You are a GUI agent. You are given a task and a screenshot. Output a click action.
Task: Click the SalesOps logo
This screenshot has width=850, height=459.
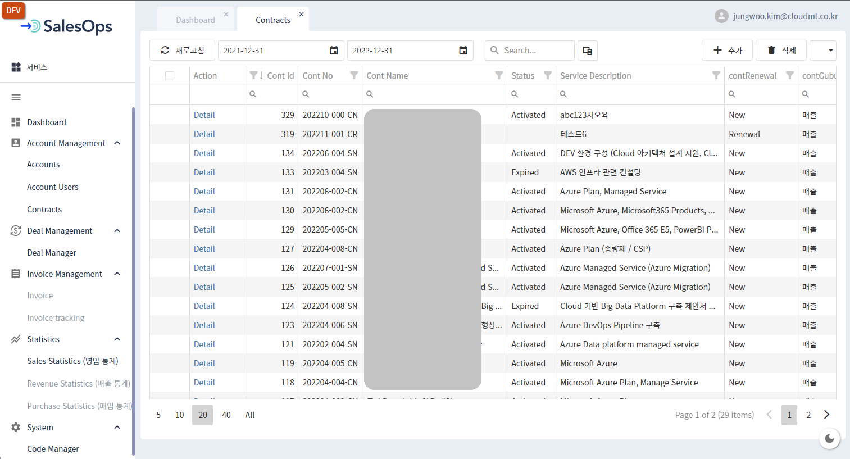[x=66, y=26]
